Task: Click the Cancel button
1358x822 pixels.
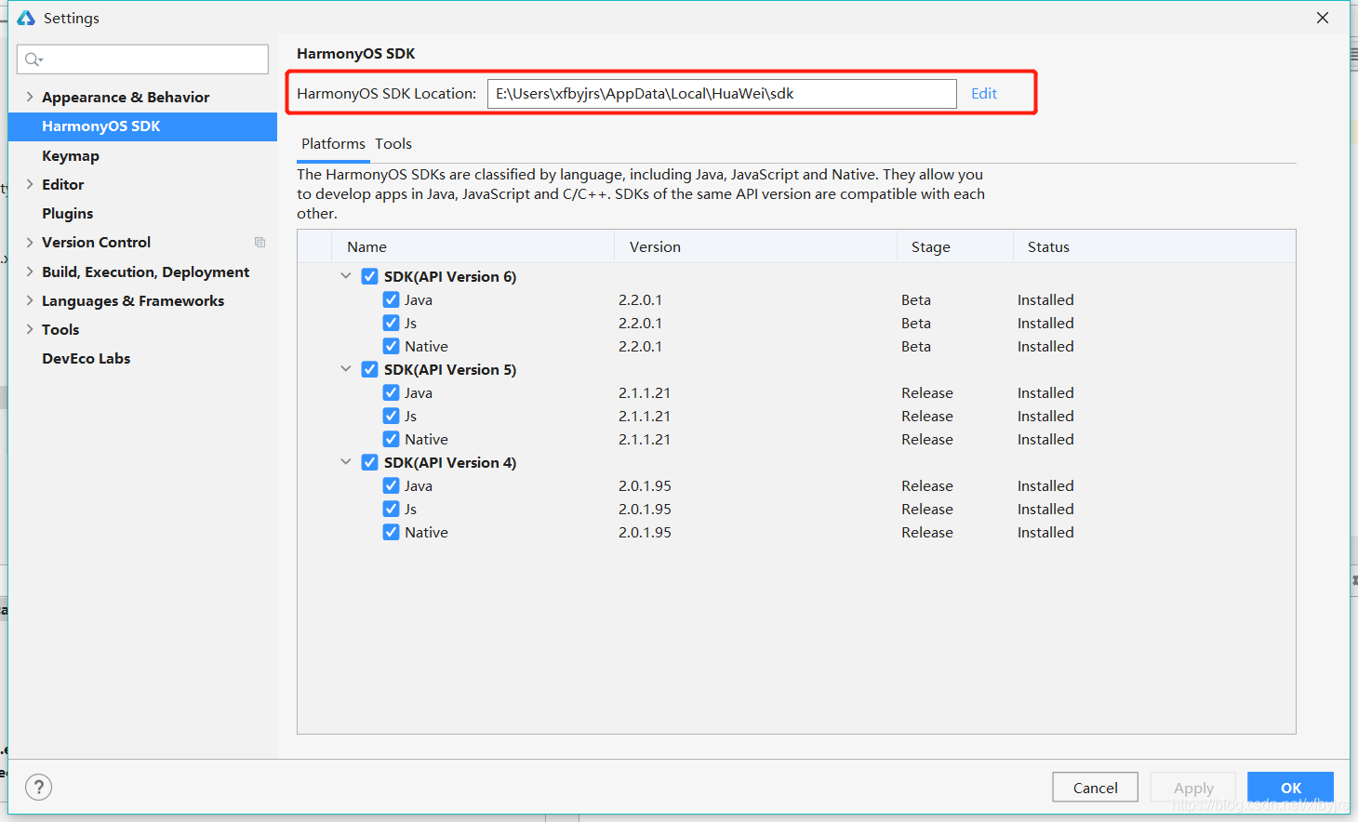Action: pos(1095,788)
